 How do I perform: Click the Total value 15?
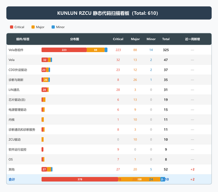pos(166,110)
